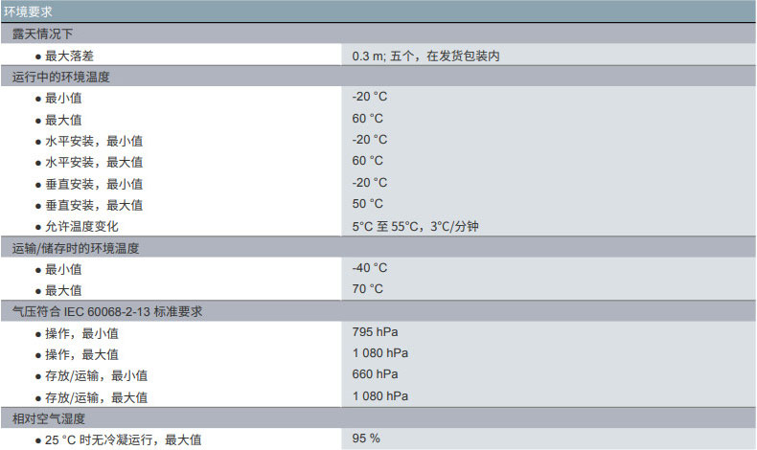The height and width of the screenshot is (450, 757).
Task: Select the 露天情况下 section heading
Action: pyautogui.click(x=42, y=34)
